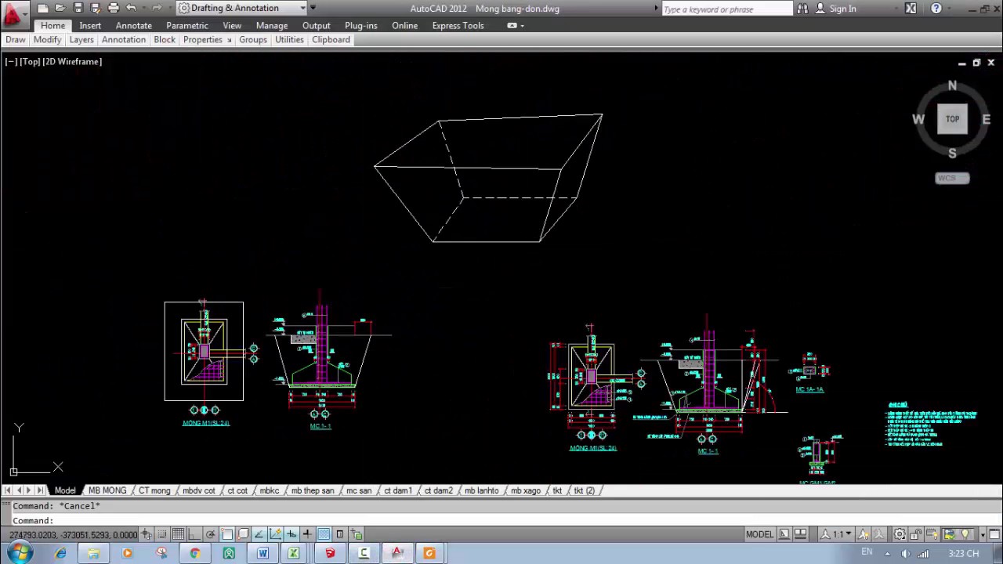The width and height of the screenshot is (1003, 564).
Task: Click the Save icon in quick access toolbar
Action: tap(78, 8)
